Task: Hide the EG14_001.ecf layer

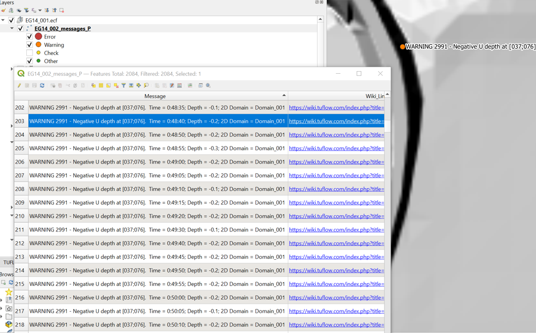Action: click(x=11, y=19)
